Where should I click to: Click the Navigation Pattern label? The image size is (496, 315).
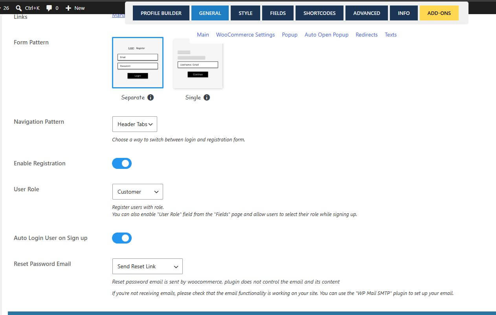point(39,122)
